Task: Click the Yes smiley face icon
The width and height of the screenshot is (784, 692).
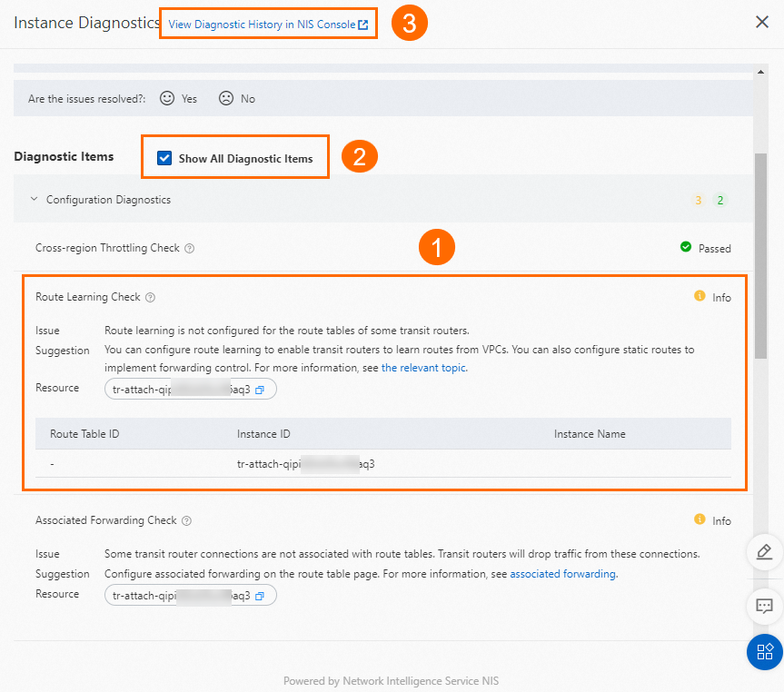Action: point(167,98)
